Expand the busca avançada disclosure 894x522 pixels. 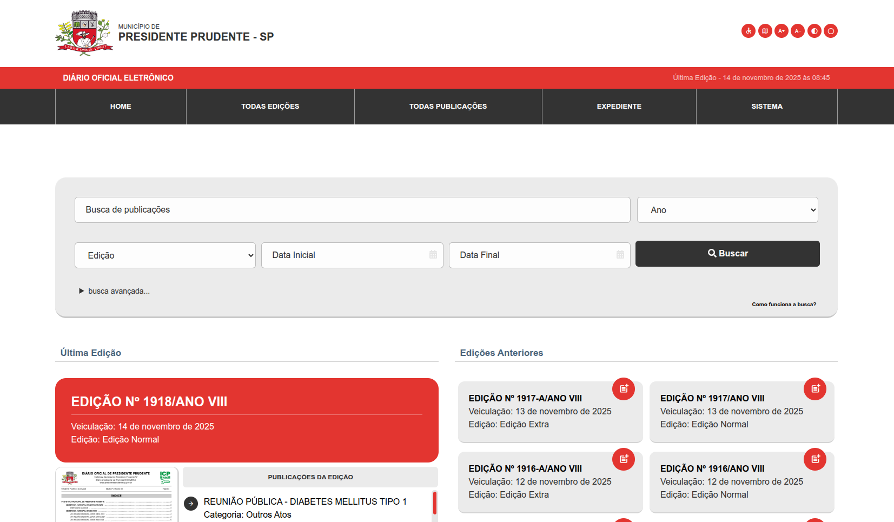pyautogui.click(x=114, y=291)
